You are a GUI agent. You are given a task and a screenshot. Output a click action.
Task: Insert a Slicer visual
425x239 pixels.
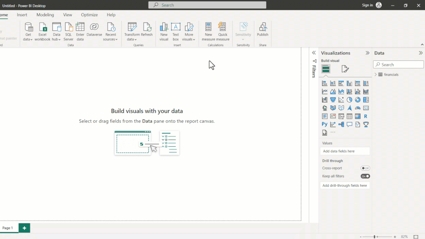(341, 116)
